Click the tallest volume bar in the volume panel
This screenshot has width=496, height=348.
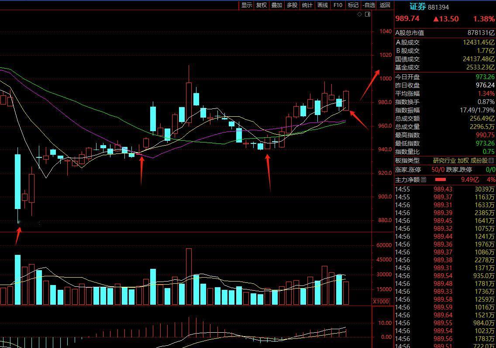(189, 276)
